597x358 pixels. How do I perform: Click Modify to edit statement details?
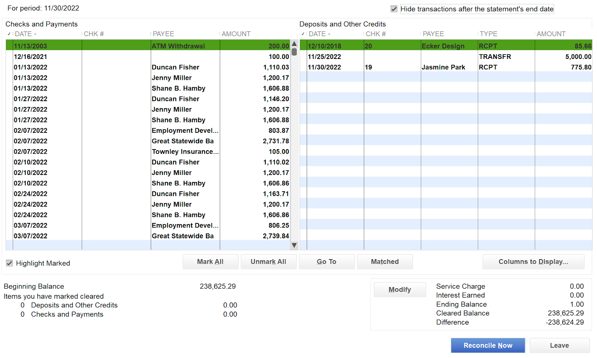pyautogui.click(x=400, y=289)
